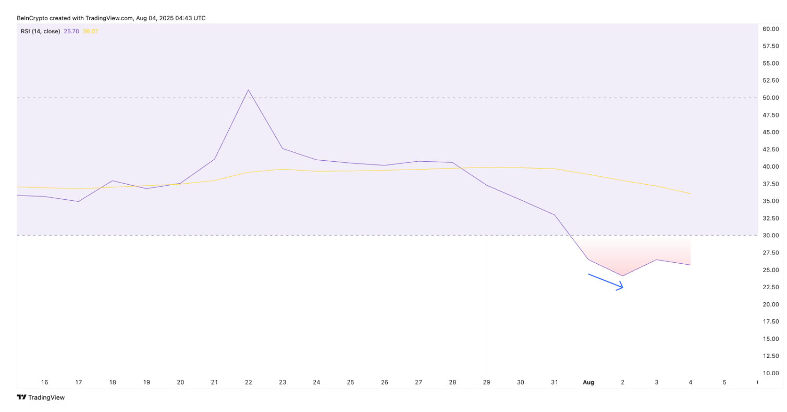This screenshot has width=787, height=412.
Task: Click date 28 on the time axis
Action: click(452, 382)
